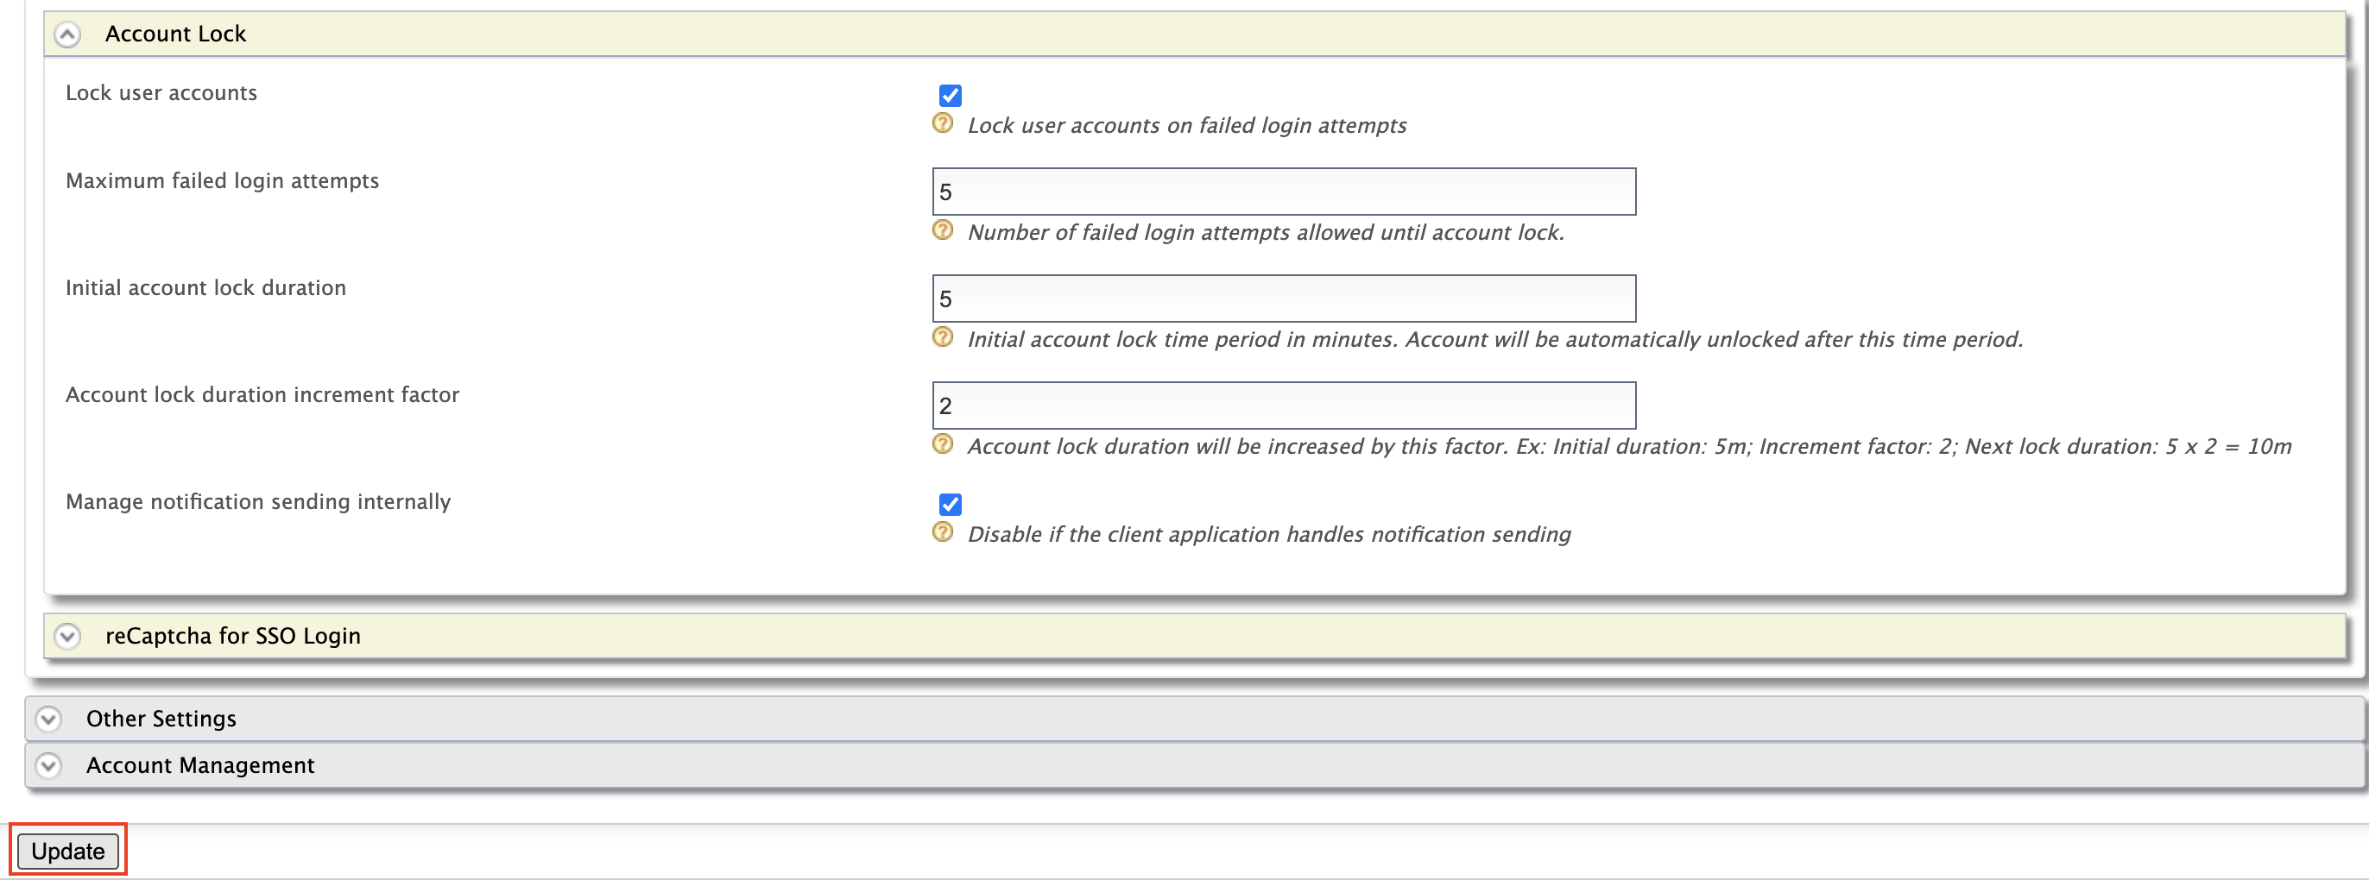
Task: Click help icon beside Lock user accounts description
Action: (x=943, y=123)
